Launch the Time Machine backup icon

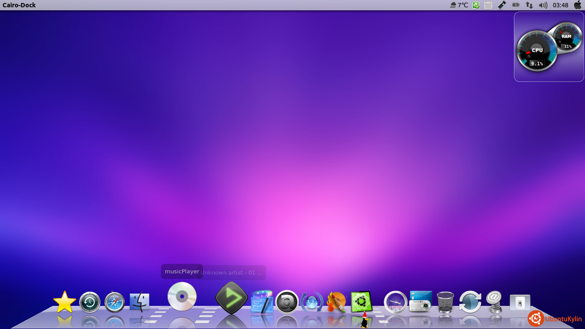(90, 302)
